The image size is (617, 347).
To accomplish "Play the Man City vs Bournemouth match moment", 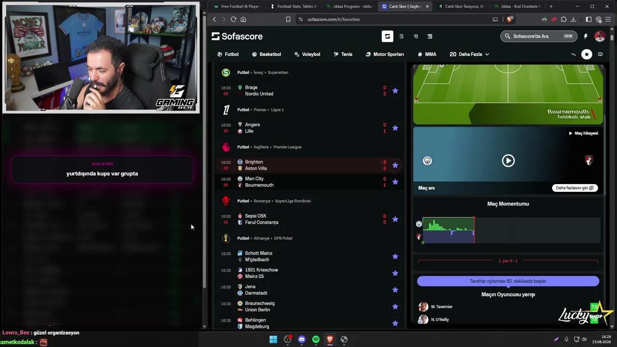I will (508, 160).
